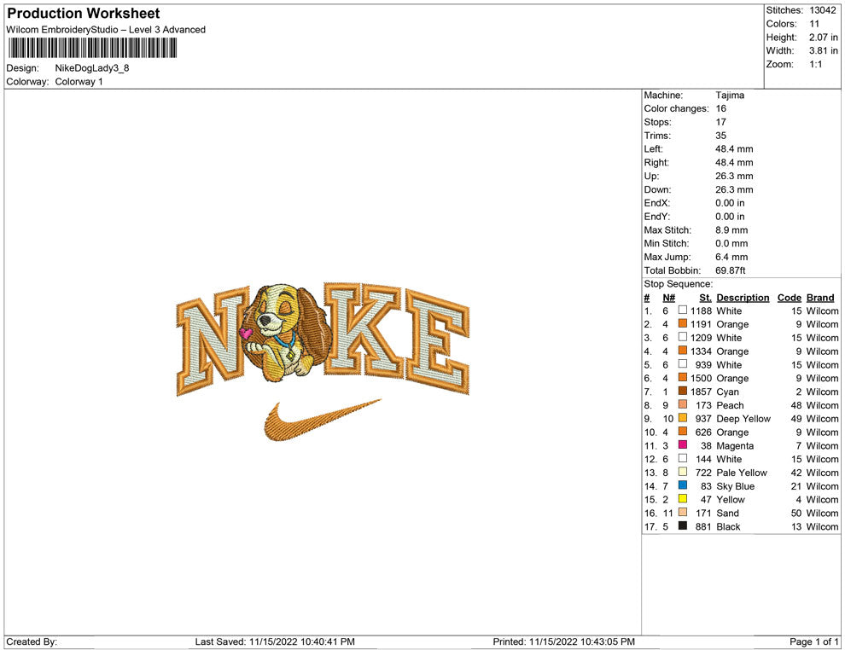This screenshot has height=650, width=845.
Task: Click stitch count 881 in the Black row
Action: [703, 526]
